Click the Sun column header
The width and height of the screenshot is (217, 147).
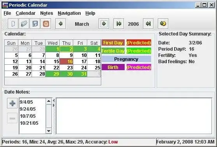[11, 43]
